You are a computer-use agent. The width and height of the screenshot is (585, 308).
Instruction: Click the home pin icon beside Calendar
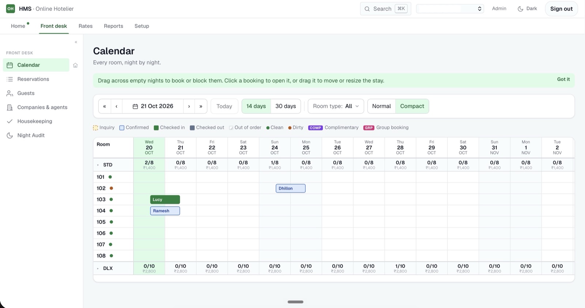[75, 65]
